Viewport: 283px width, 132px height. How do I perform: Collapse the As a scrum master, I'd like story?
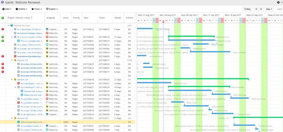click(x=12, y=37)
